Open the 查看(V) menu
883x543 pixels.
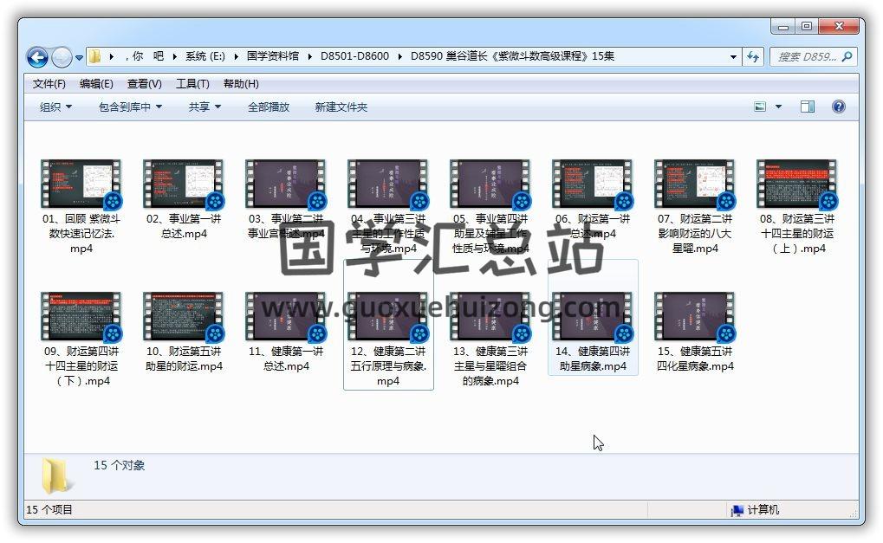[144, 84]
